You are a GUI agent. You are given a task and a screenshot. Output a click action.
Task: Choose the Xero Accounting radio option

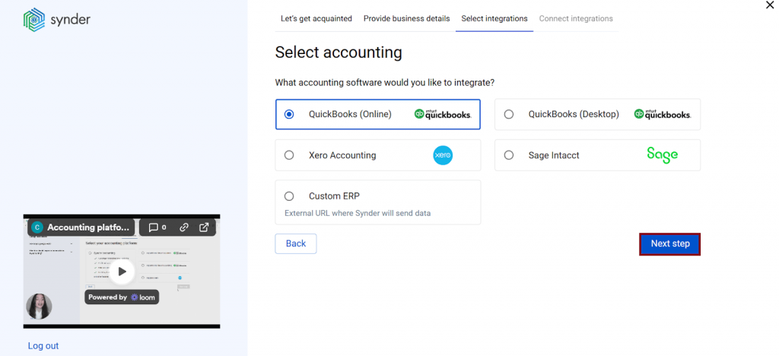point(289,155)
